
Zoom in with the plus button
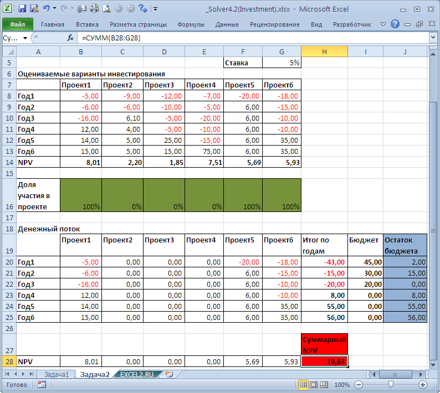(x=423, y=385)
